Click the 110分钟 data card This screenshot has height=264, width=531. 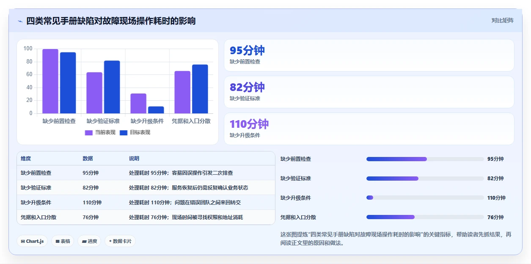(369, 129)
